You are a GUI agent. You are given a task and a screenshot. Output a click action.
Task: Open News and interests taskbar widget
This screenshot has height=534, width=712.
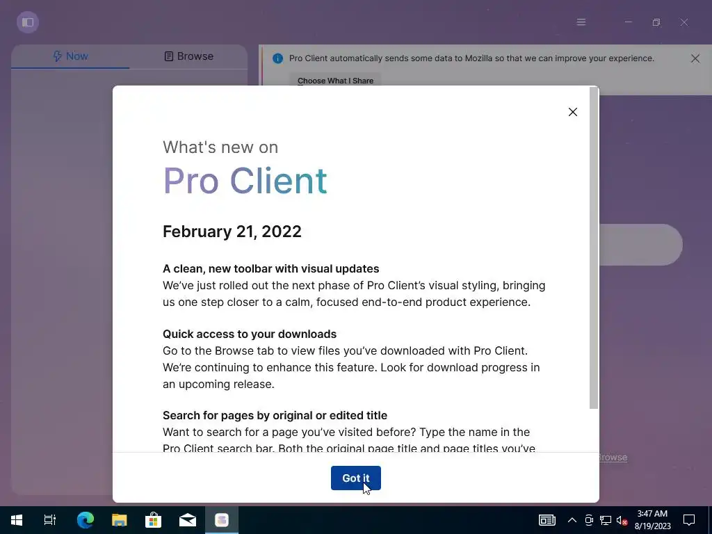click(547, 520)
